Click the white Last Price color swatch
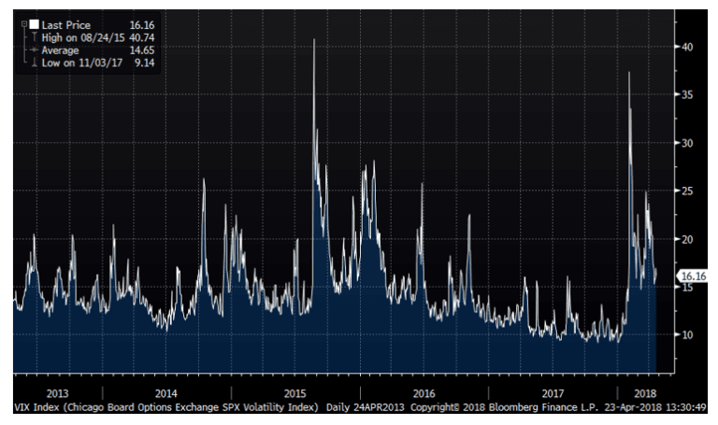The height and width of the screenshot is (425, 718). click(34, 22)
